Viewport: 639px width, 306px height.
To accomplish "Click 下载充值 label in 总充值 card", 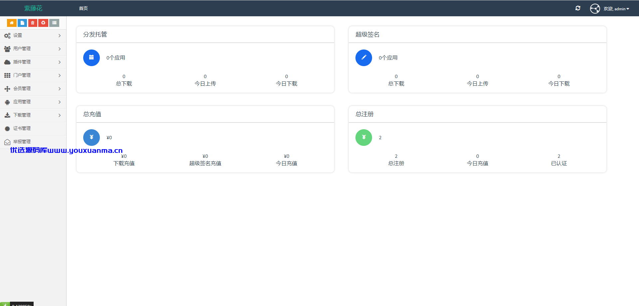I will [x=124, y=163].
